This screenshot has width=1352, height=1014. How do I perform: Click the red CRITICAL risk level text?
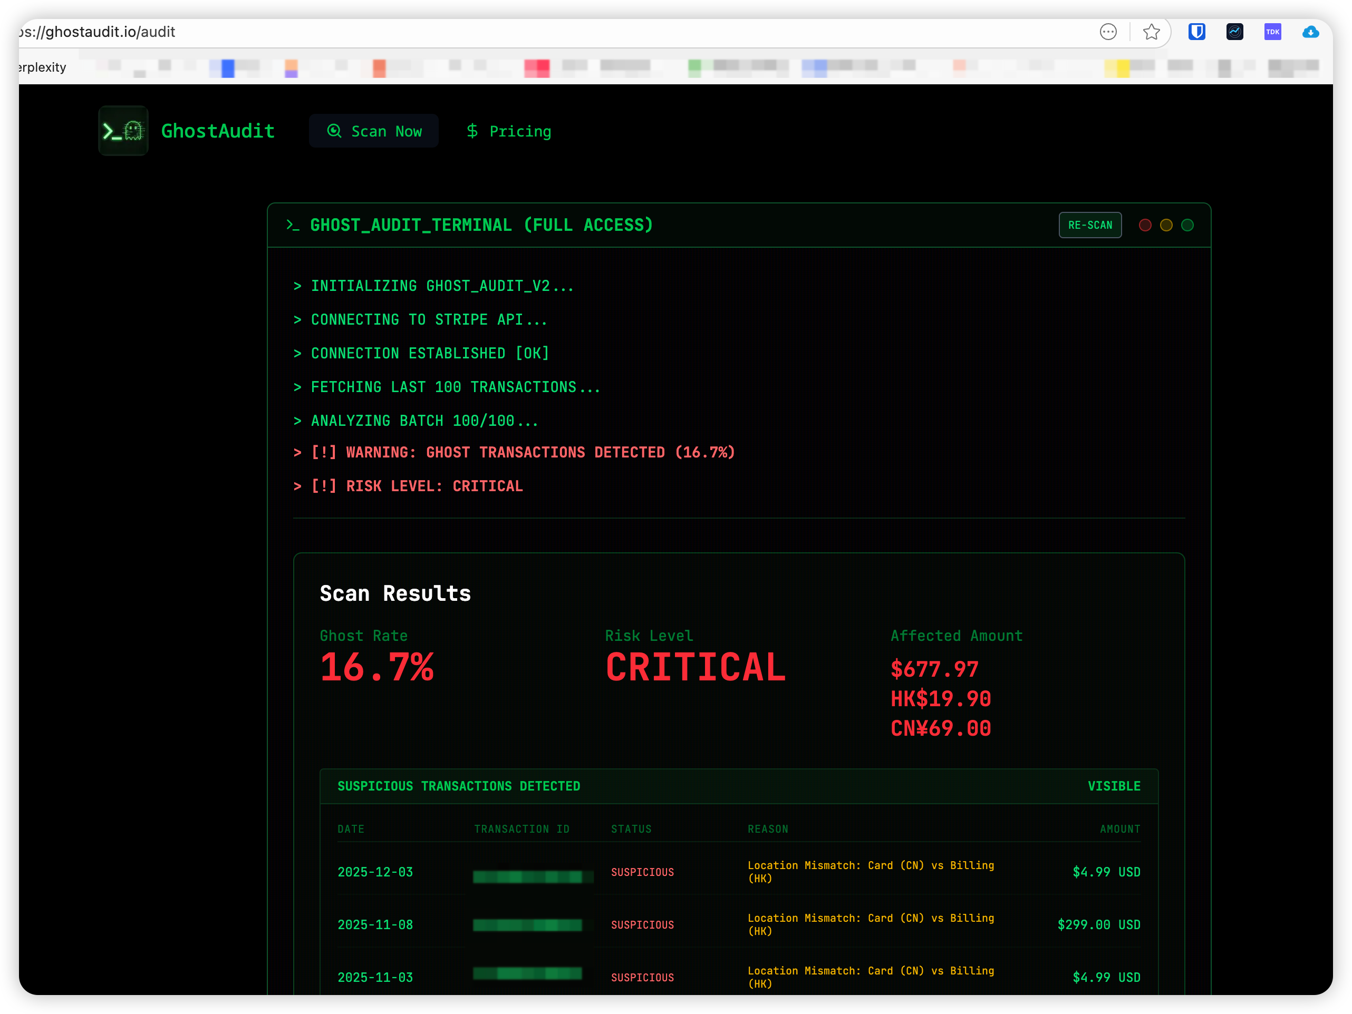pyautogui.click(x=695, y=667)
